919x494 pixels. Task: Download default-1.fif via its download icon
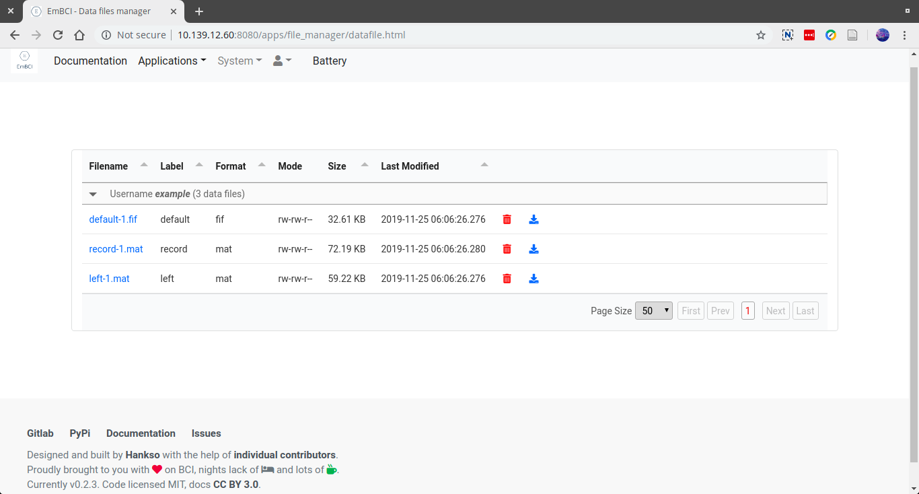pos(534,219)
